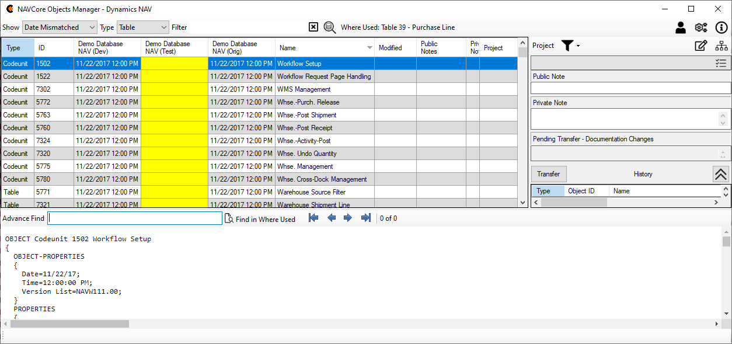
Task: Open settings via the gears icon
Action: [700, 27]
